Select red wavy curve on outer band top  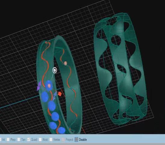[45, 63]
